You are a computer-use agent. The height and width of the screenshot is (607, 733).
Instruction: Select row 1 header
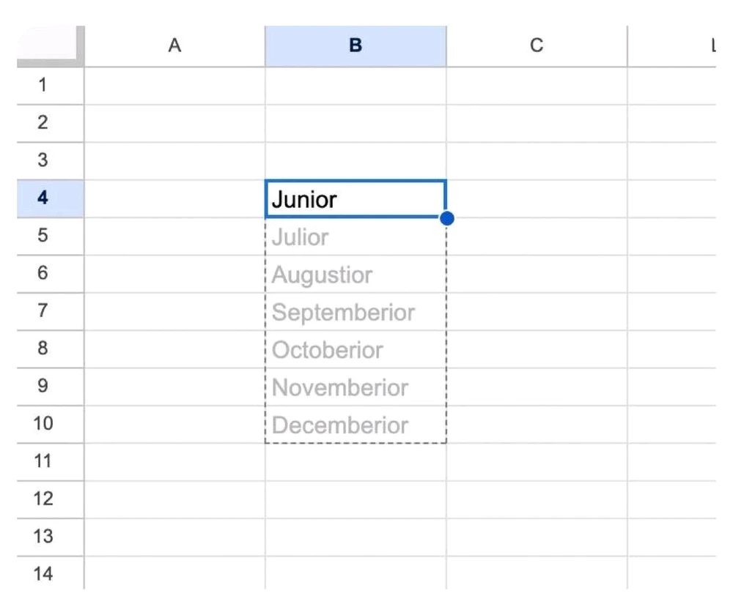(x=43, y=86)
